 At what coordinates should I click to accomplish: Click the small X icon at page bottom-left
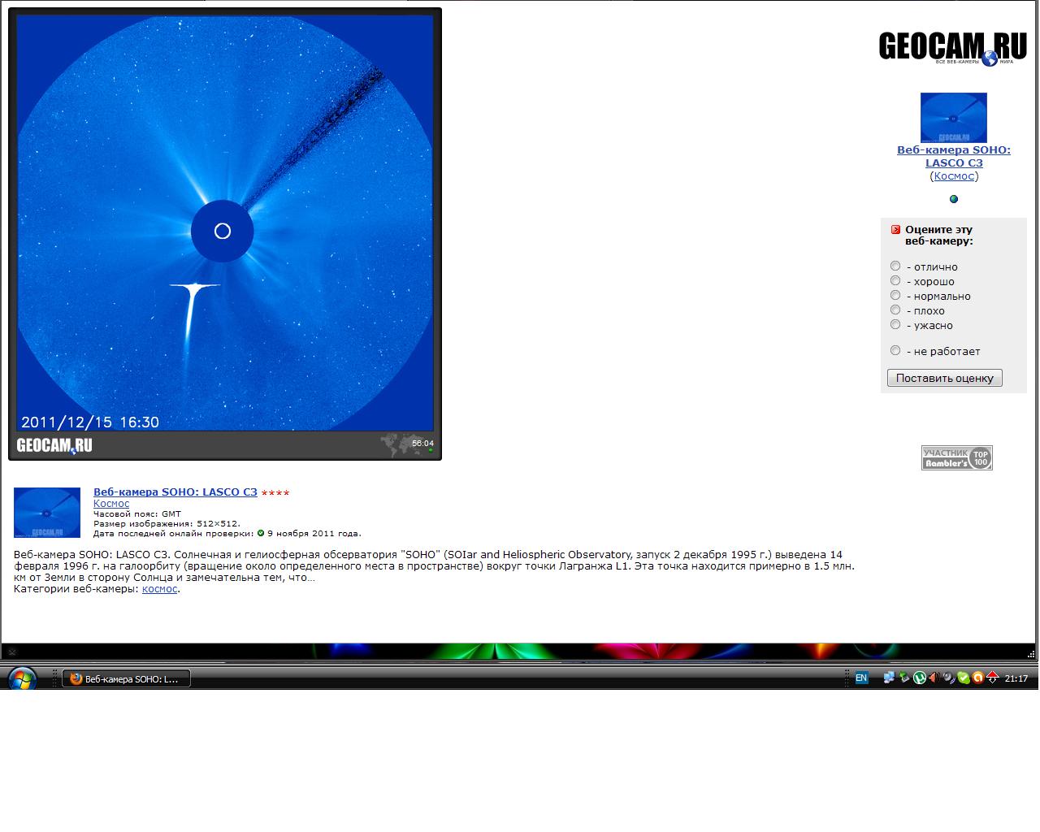click(x=11, y=652)
